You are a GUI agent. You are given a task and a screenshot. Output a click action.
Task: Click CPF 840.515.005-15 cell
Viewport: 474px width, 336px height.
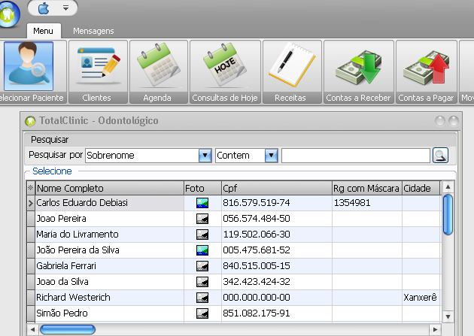[277, 266]
